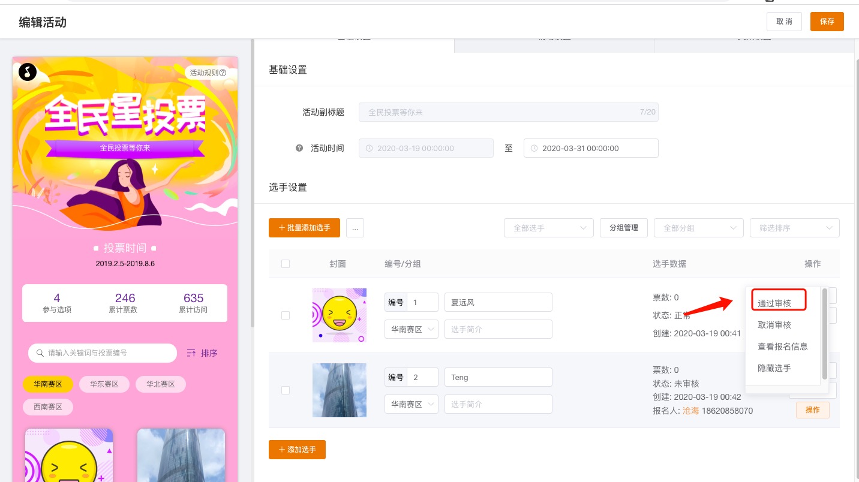
Task: Click the search magnifier icon in preview
Action: [40, 353]
